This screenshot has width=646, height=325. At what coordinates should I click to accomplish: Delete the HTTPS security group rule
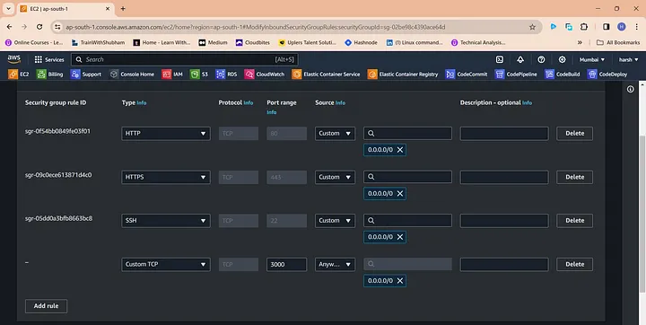tap(574, 177)
